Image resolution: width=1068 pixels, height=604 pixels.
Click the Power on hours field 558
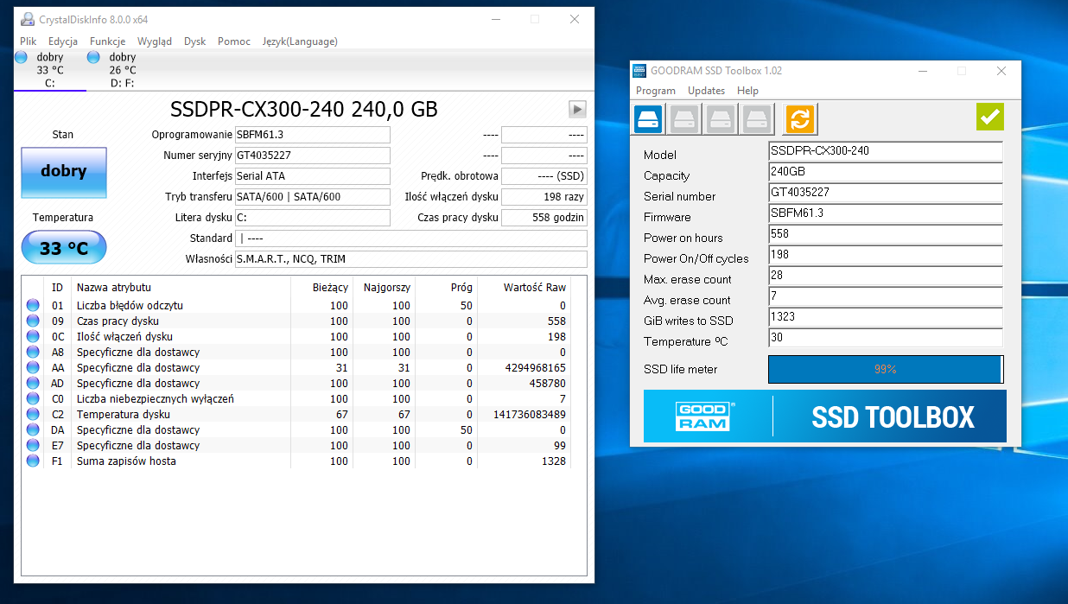(886, 234)
